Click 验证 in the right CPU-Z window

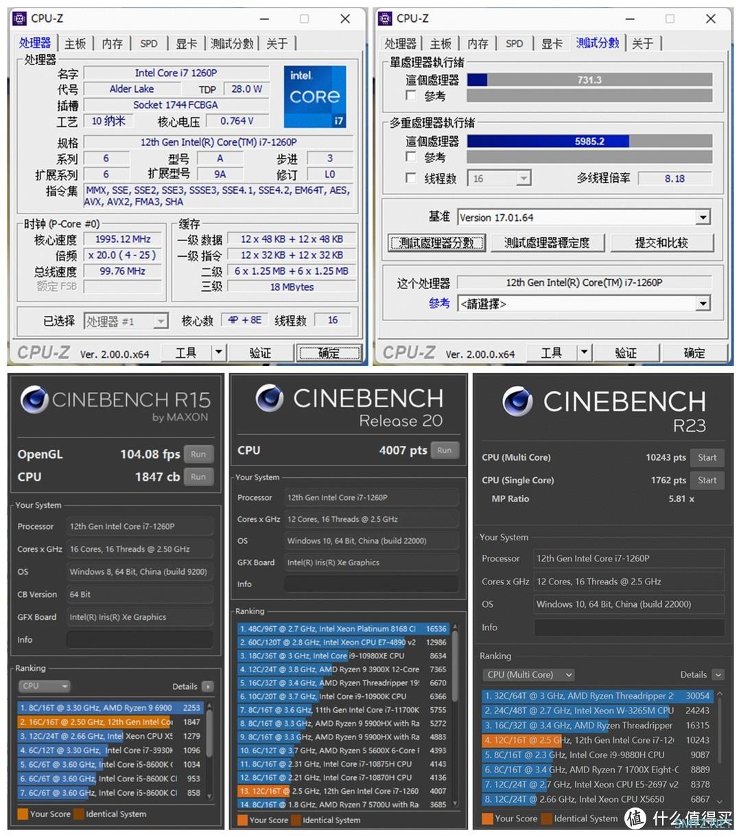point(626,353)
